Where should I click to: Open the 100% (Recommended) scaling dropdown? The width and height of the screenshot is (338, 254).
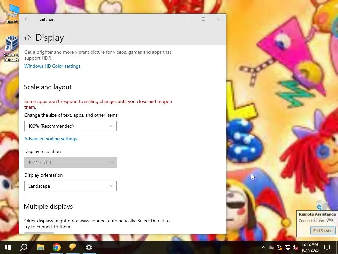(x=71, y=126)
